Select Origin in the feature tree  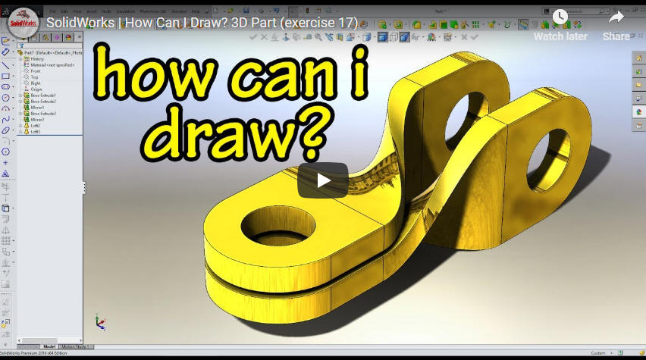33,89
